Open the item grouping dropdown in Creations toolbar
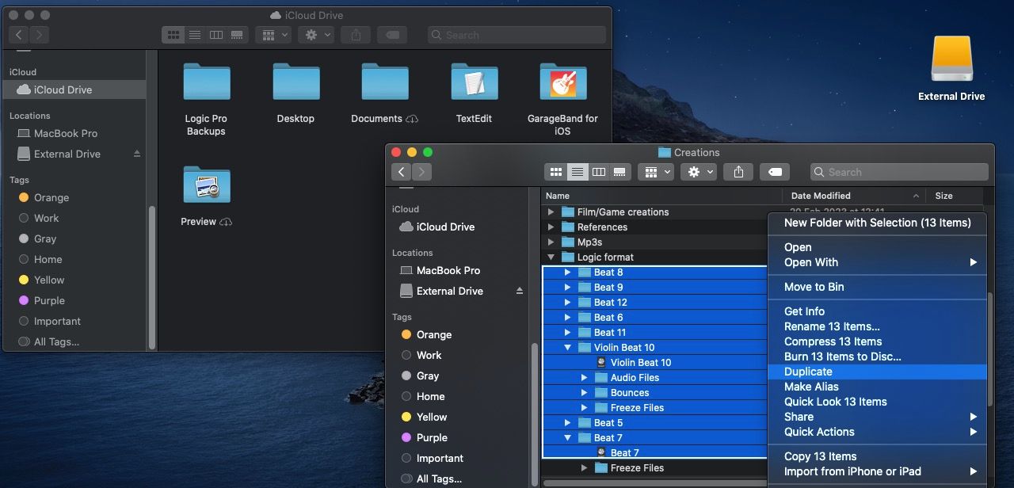This screenshot has width=1014, height=488. (x=657, y=171)
